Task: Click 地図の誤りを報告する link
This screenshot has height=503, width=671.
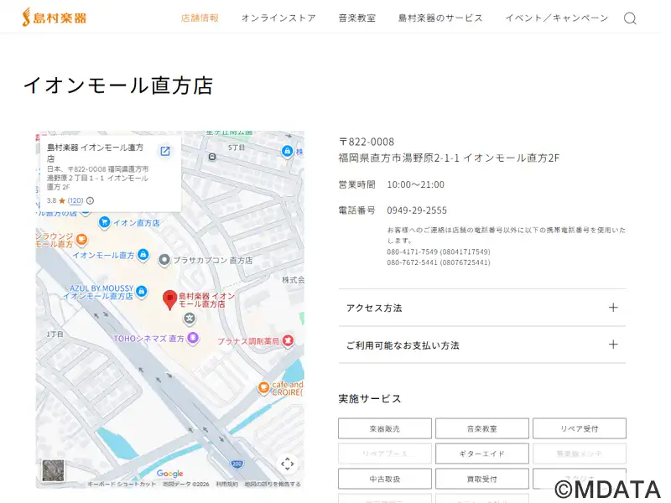Action: pos(273,485)
